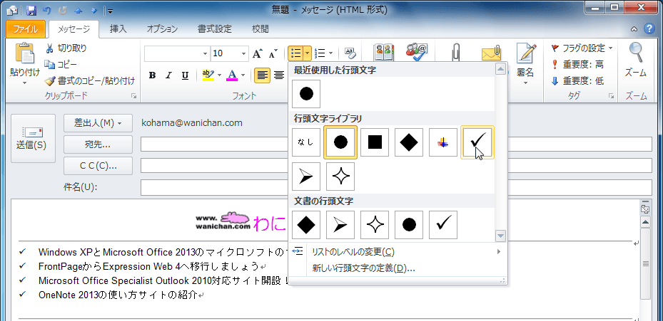Open Change List Level submenu
Screen dimensions: 663x321
coord(398,252)
